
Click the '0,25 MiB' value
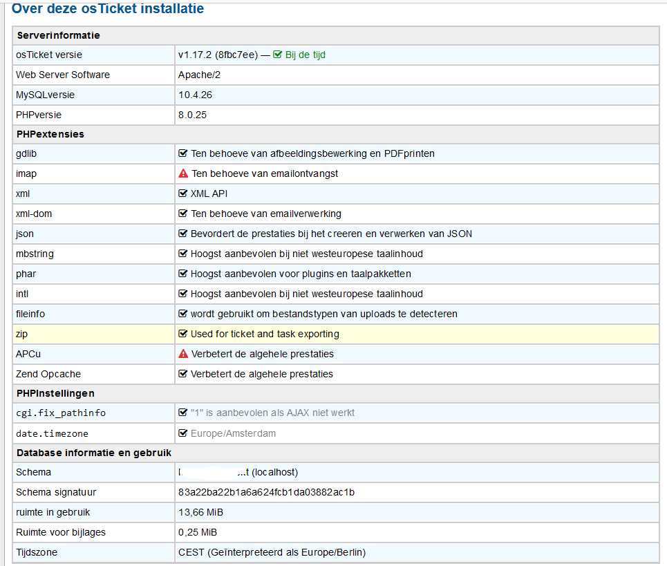198,532
